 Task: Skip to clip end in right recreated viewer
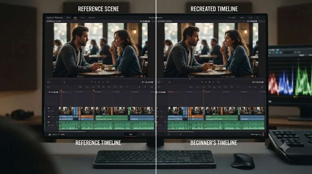coord(213,82)
